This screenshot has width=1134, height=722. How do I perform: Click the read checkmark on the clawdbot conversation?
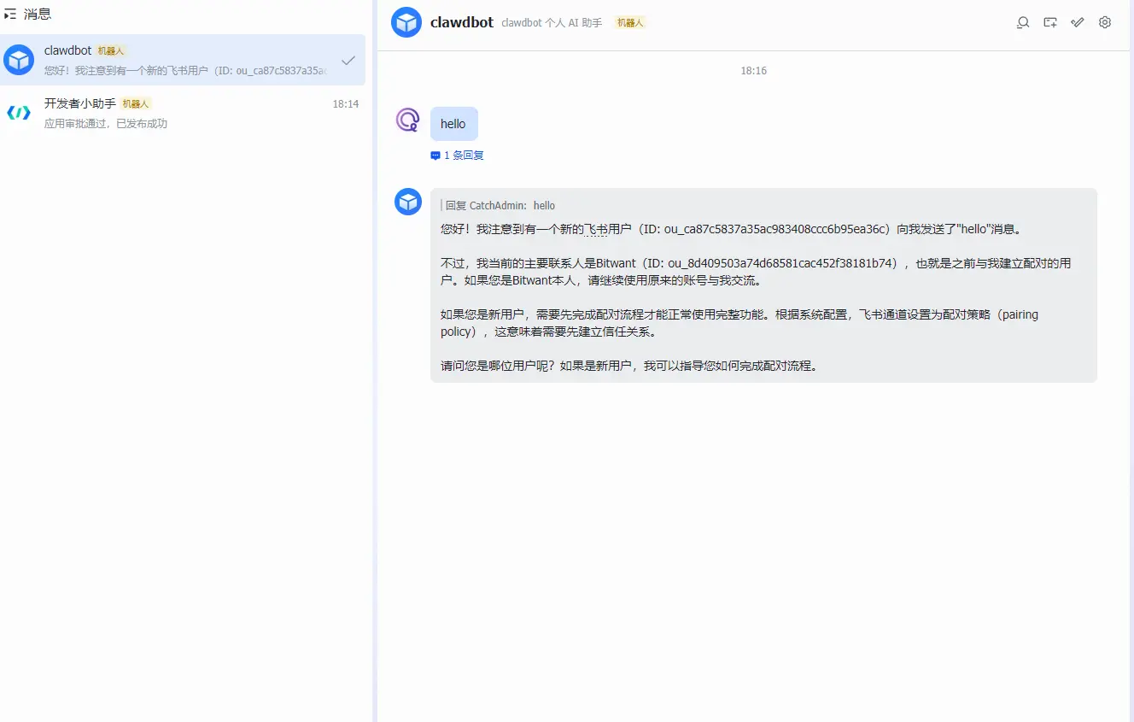tap(348, 61)
